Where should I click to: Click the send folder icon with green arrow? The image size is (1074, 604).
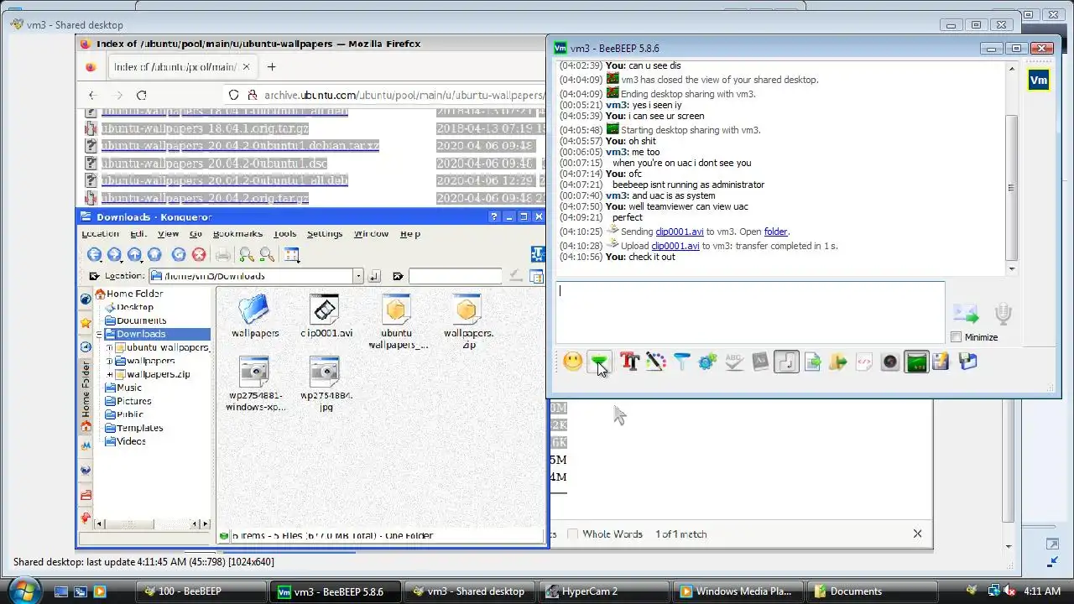pos(837,362)
